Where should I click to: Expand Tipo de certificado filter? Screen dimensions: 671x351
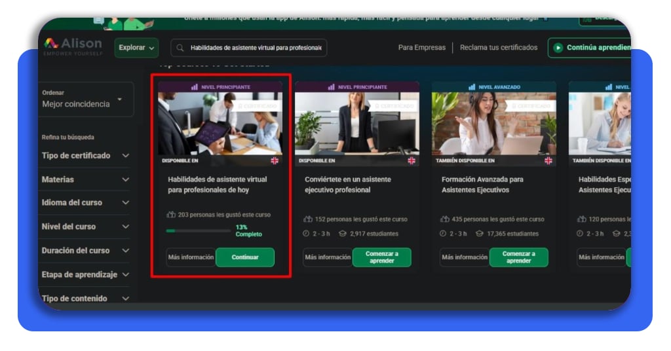point(85,156)
